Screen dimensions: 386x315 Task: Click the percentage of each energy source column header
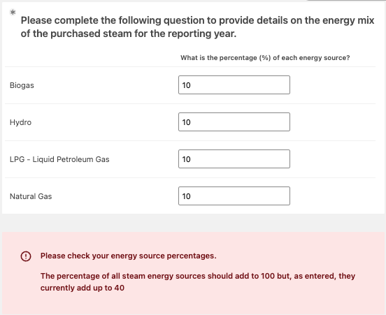(x=265, y=58)
